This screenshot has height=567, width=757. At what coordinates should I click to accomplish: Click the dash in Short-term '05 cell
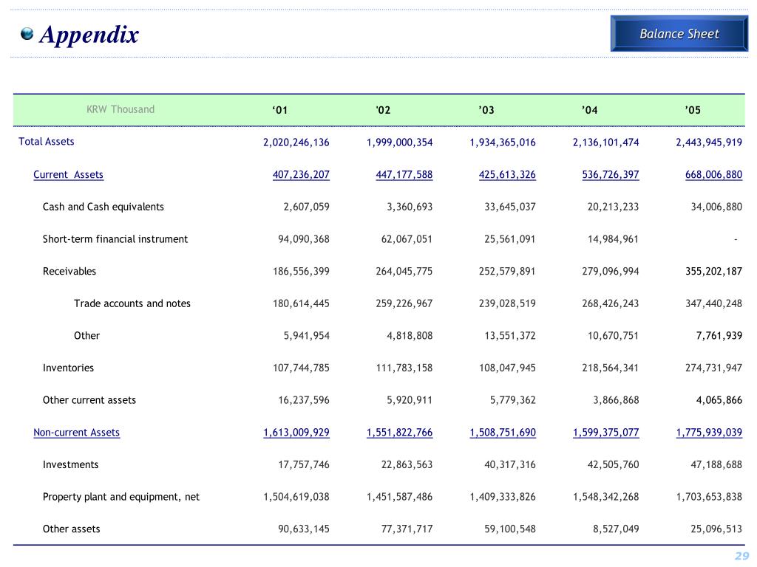[736, 239]
